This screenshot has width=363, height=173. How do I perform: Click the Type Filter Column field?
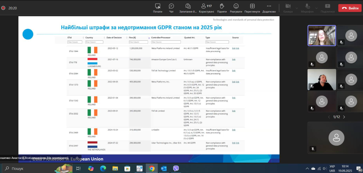pos(217,42)
